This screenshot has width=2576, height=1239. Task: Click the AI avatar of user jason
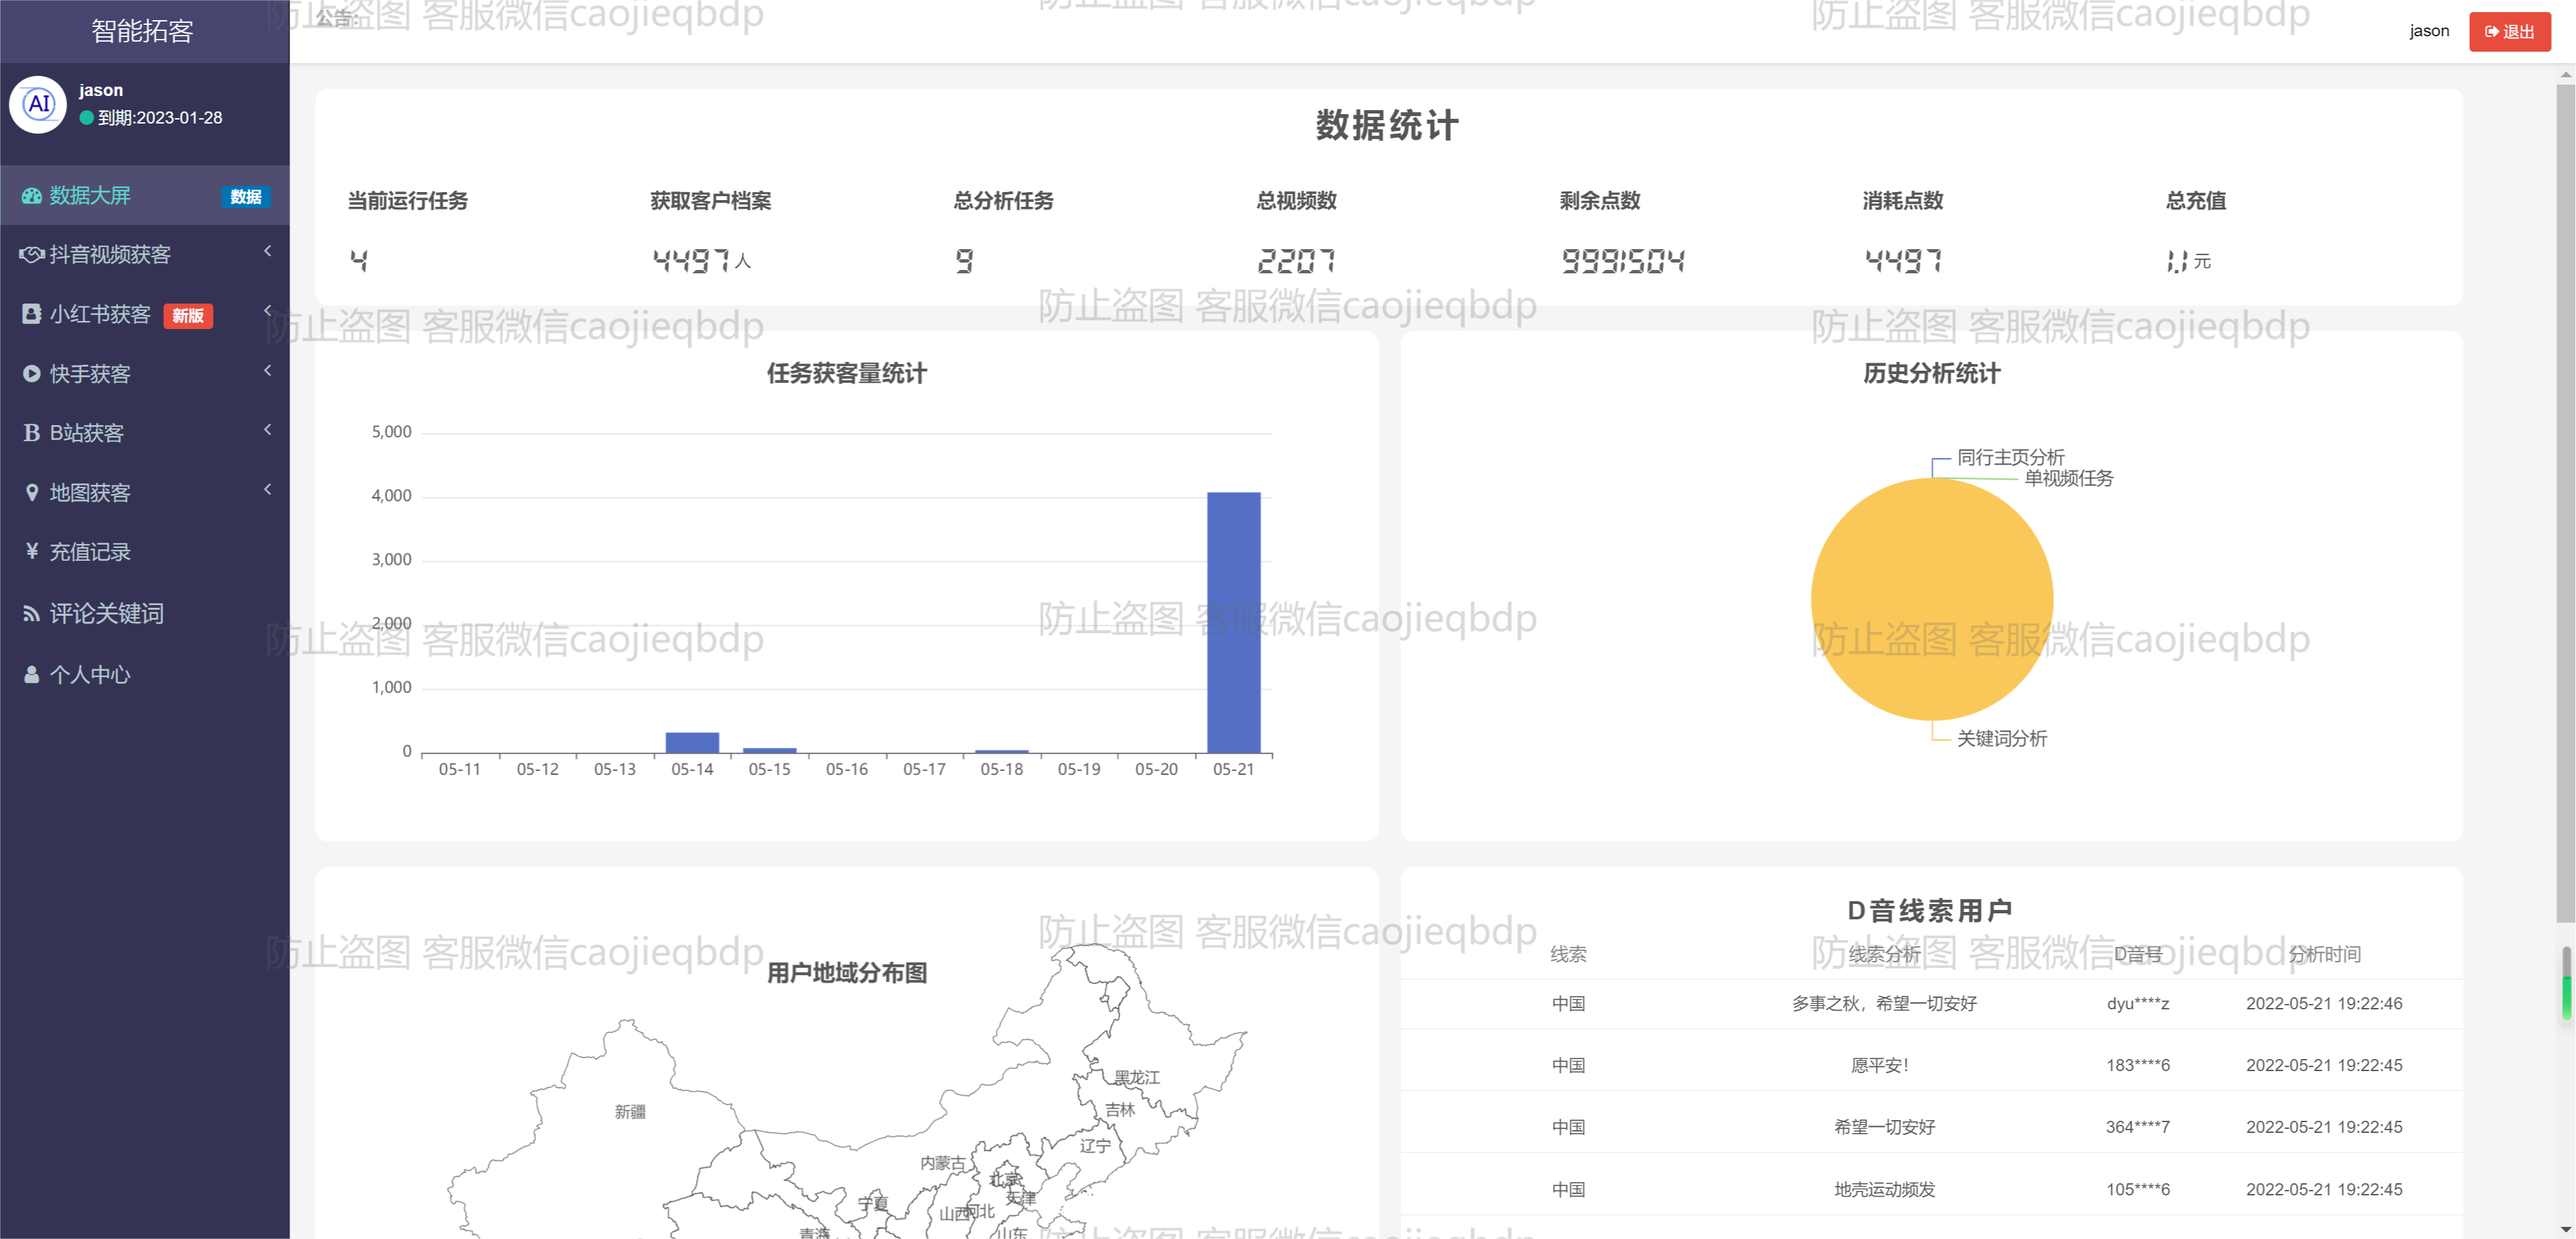(38, 104)
